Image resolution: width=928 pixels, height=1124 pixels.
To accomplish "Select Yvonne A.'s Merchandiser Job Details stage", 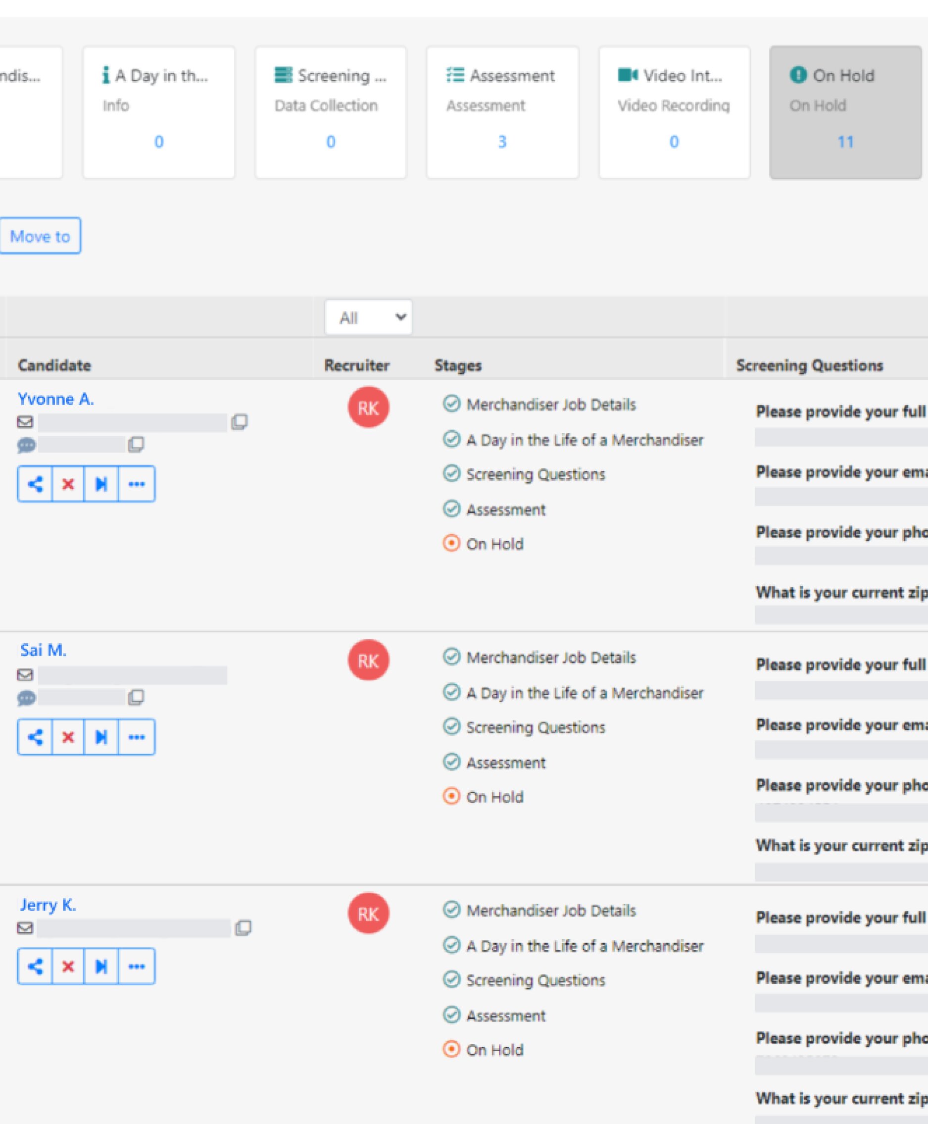I will pyautogui.click(x=540, y=404).
